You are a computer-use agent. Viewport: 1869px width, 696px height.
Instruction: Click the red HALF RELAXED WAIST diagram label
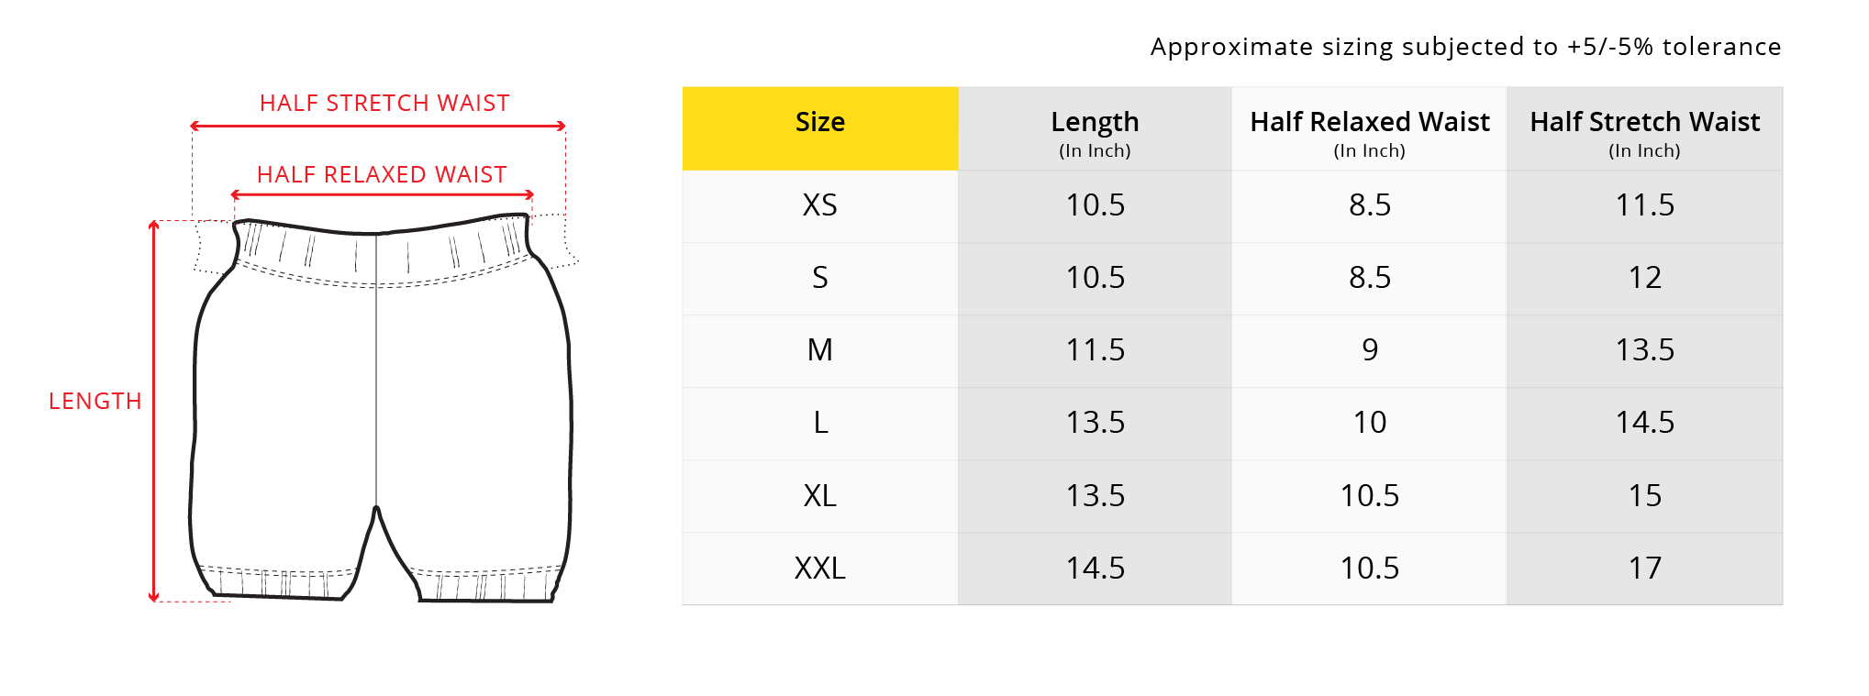[382, 175]
